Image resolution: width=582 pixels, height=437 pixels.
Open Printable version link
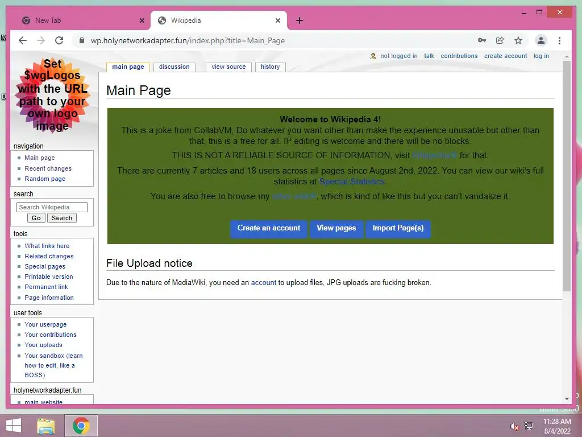(49, 277)
